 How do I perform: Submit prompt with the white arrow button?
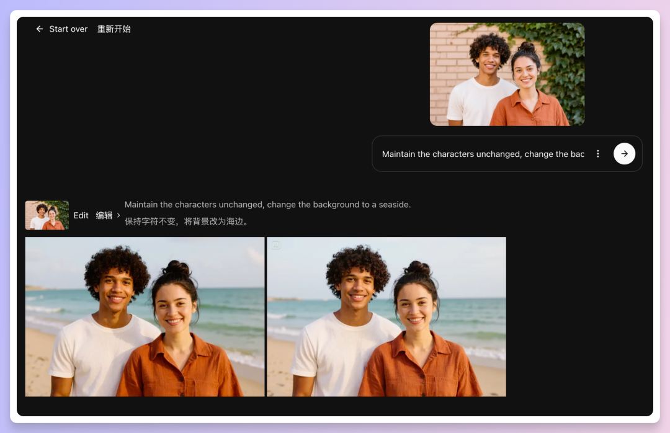[624, 154]
